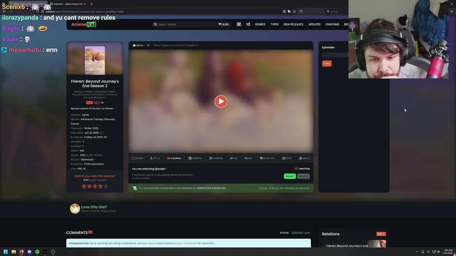Bookmark page with star icon
Viewport: 456px width, 256px height.
coord(294,11)
